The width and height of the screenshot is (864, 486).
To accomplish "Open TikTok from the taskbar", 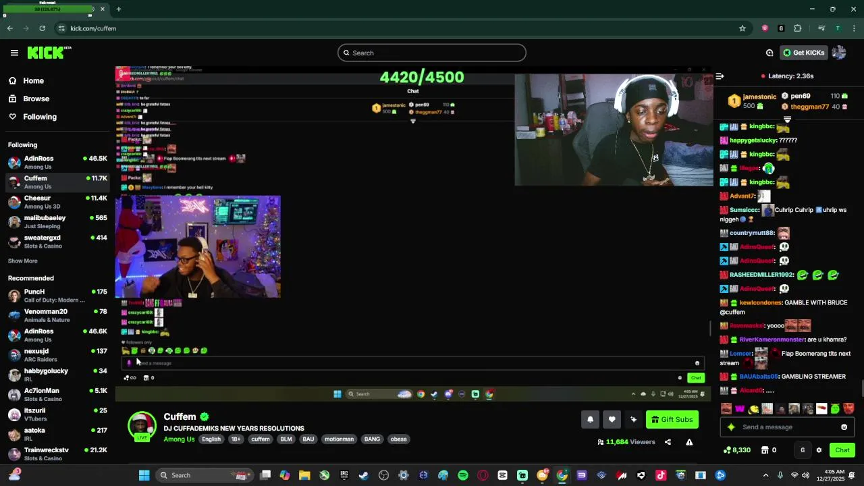I will [661, 475].
